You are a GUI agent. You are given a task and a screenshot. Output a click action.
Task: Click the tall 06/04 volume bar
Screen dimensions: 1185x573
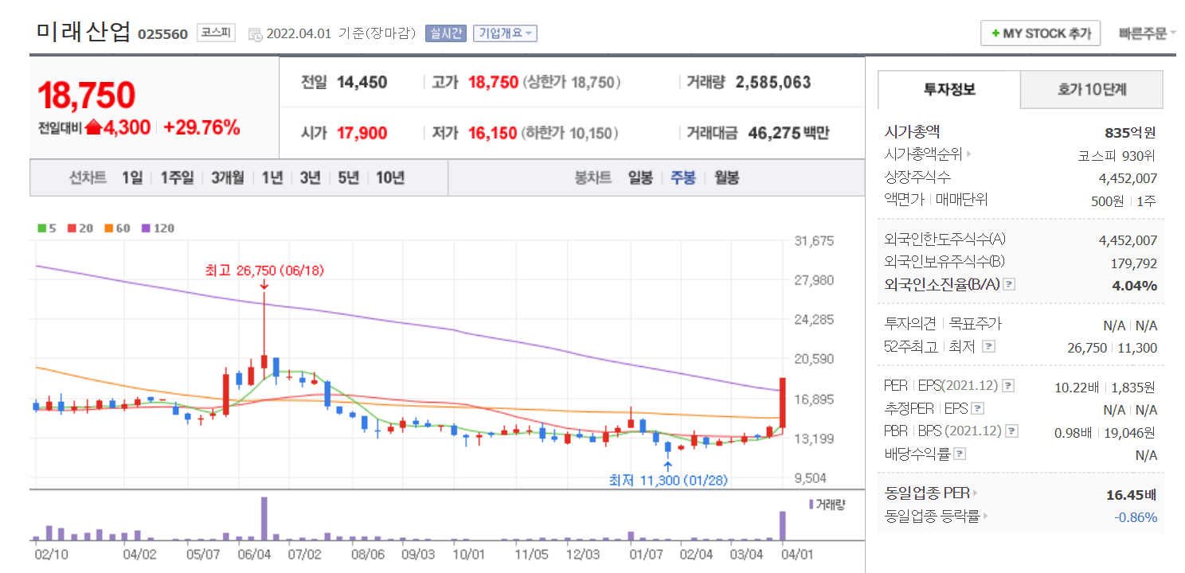[264, 519]
